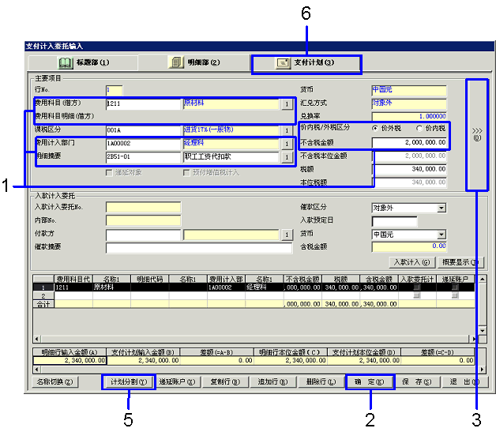Click the 内部No. field
The image size is (496, 432).
(143, 220)
